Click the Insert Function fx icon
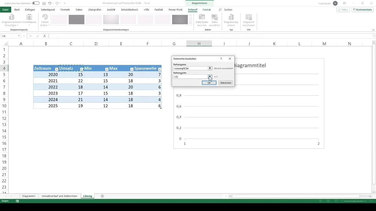Screen dimensions: 376x211 [x=45, y=36]
